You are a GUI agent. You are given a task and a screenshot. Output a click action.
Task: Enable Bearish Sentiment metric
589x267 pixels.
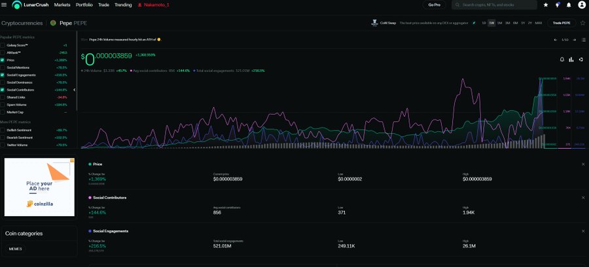click(x=3, y=138)
